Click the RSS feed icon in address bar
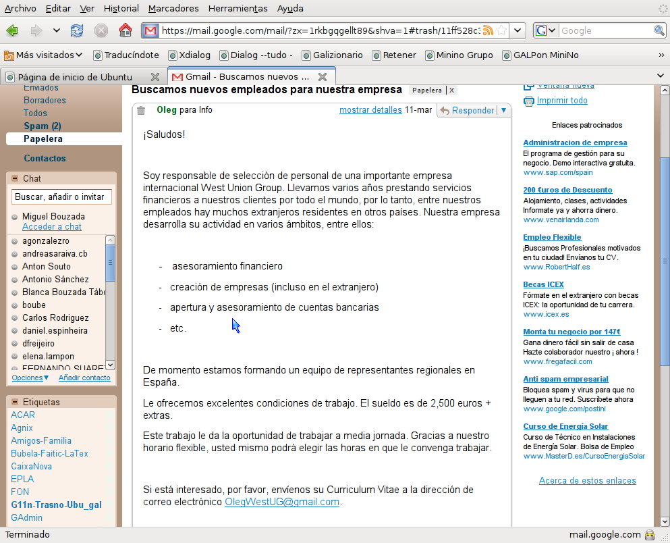 [488, 30]
